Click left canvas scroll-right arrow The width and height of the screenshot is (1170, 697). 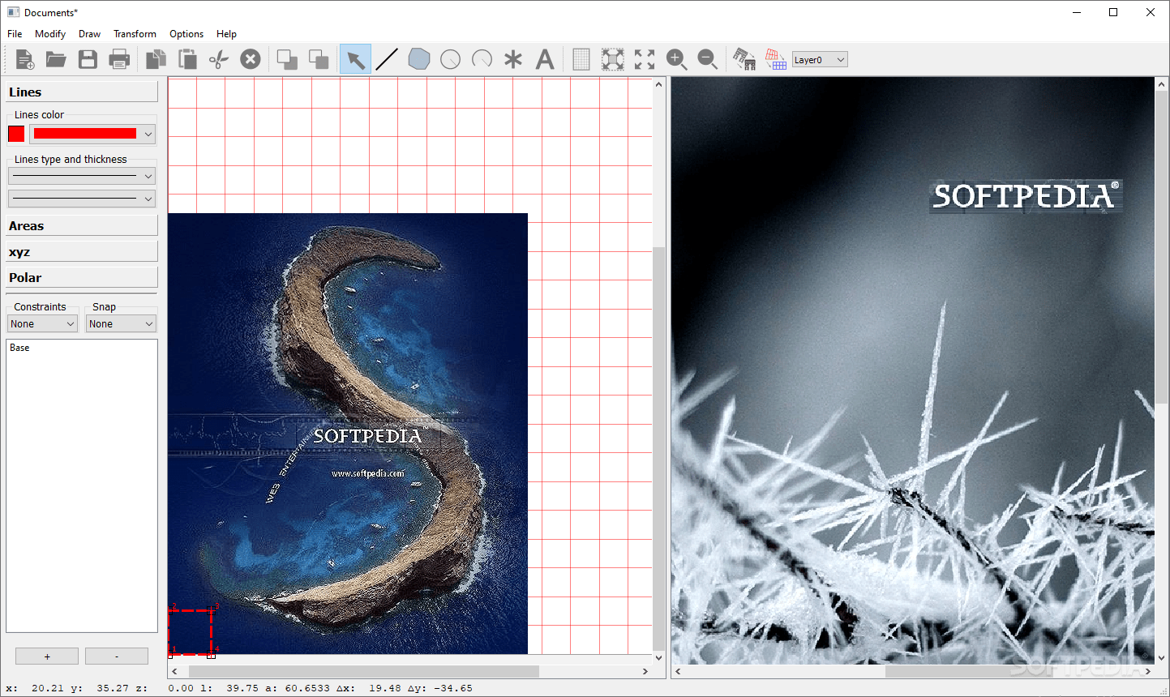coord(645,671)
